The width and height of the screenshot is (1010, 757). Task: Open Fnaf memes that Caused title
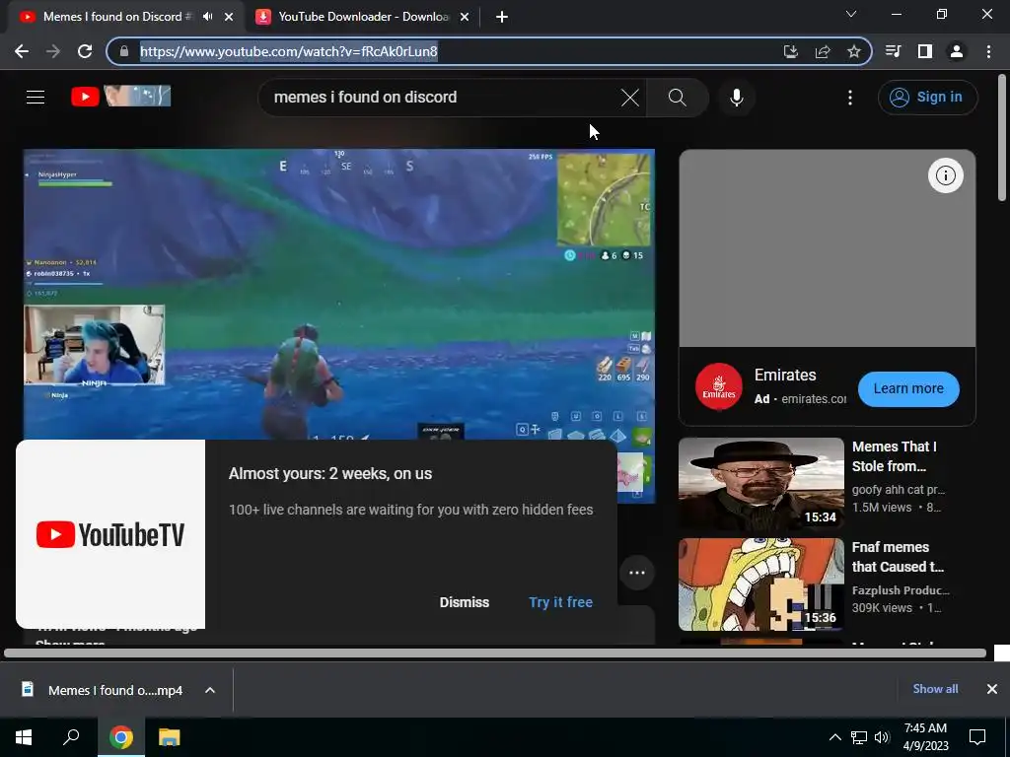(x=898, y=557)
